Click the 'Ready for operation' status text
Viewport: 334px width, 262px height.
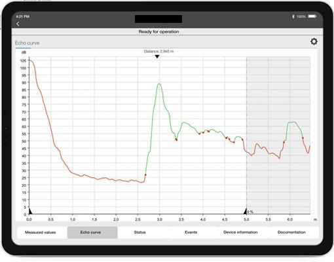(158, 31)
